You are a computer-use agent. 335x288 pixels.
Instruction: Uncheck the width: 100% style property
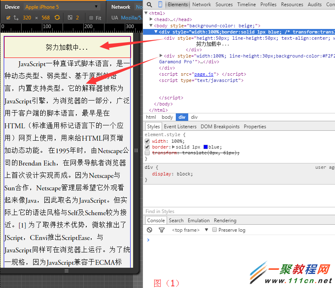[147, 141]
